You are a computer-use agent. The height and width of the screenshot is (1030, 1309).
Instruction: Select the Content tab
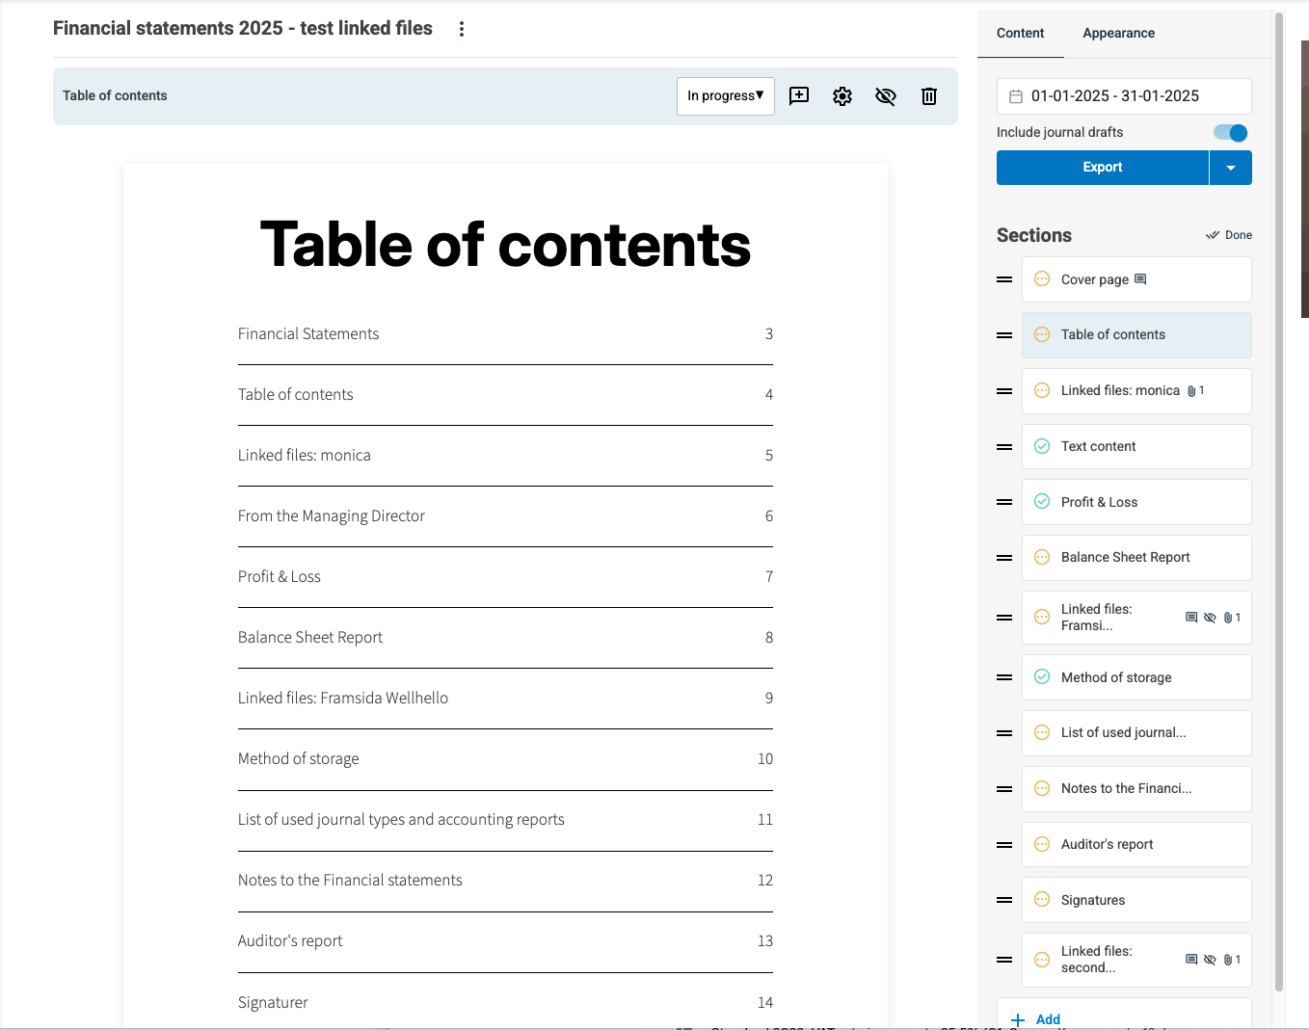pyautogui.click(x=1020, y=33)
